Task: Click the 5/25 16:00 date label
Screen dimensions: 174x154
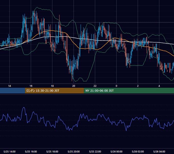Action: (x=31, y=151)
